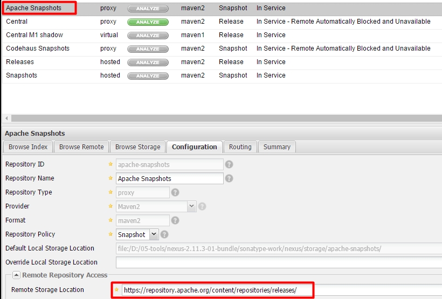Screen dimensions: 442x299
Task: Select the Configuration tab
Action: point(195,147)
